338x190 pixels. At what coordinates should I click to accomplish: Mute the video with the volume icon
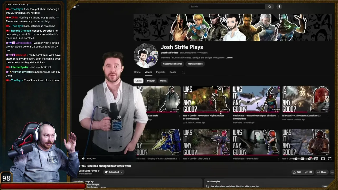(x=83, y=159)
